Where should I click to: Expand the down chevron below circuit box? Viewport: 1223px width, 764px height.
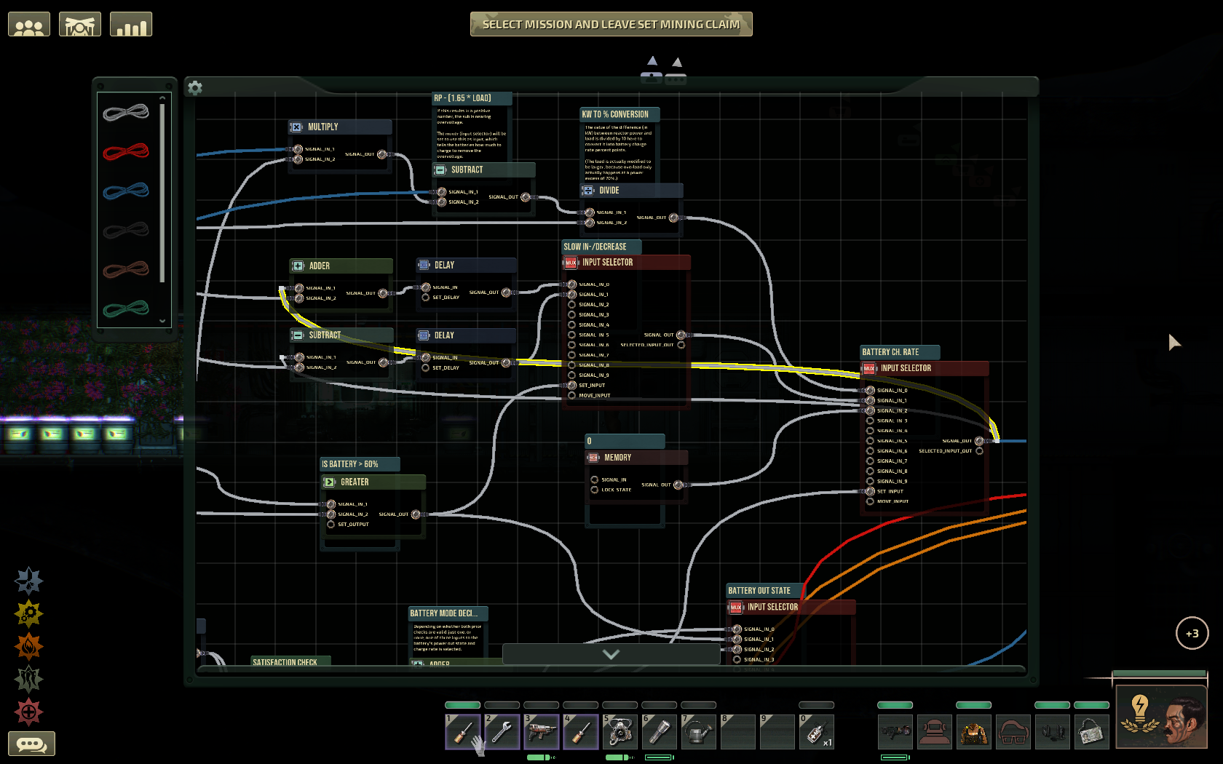tap(611, 654)
